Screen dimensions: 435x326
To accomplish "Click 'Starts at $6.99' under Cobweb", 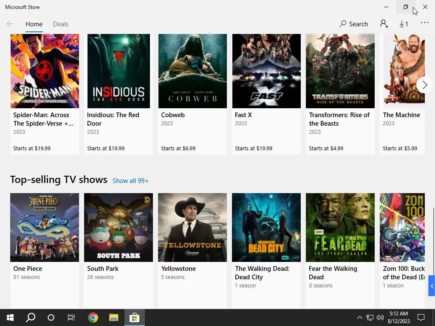I will pos(178,148).
